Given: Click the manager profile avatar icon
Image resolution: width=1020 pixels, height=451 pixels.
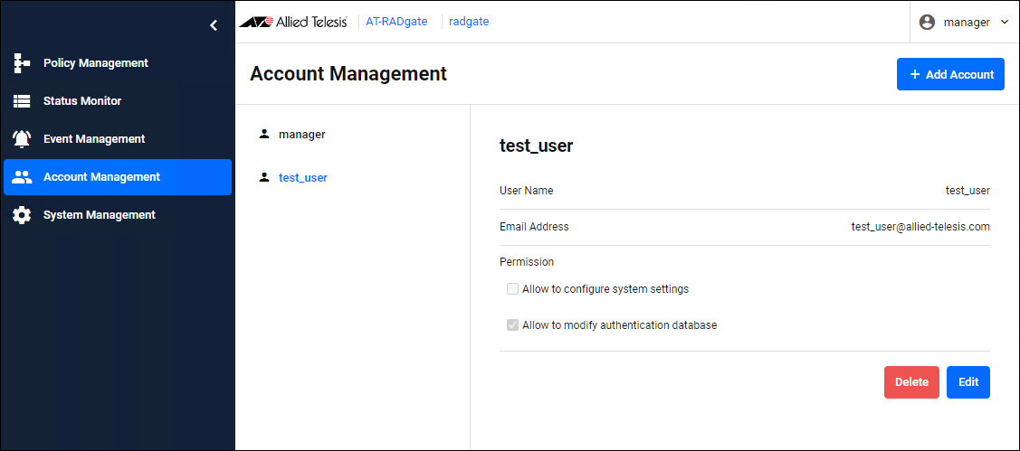Looking at the screenshot, I should 927,22.
